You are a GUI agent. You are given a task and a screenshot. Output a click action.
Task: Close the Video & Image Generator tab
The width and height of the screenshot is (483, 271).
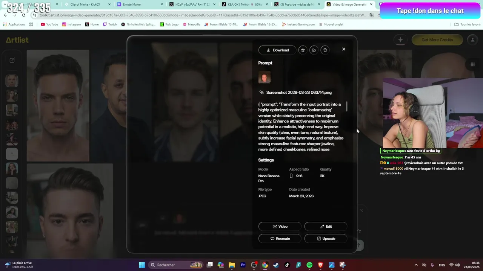point(371,5)
